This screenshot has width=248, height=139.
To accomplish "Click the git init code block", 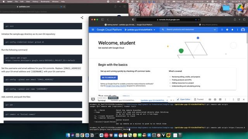I will [43, 26].
